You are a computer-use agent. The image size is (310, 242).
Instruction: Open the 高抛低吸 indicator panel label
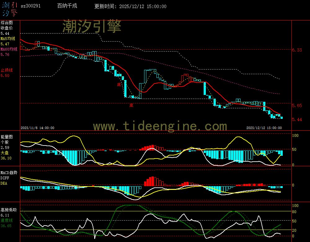click(8, 210)
